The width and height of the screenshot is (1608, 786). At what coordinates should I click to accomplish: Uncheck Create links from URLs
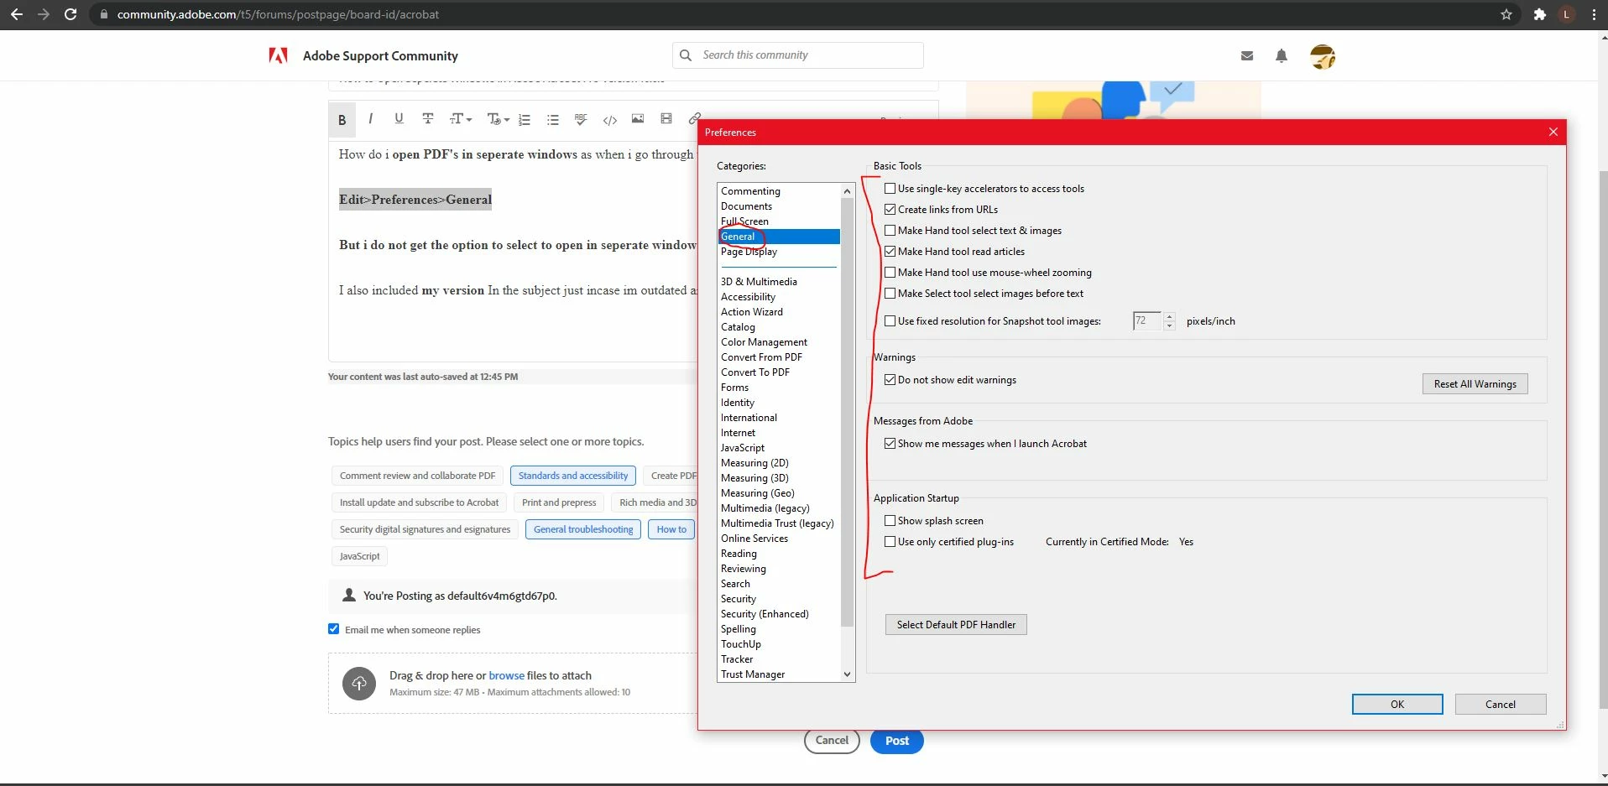point(890,210)
